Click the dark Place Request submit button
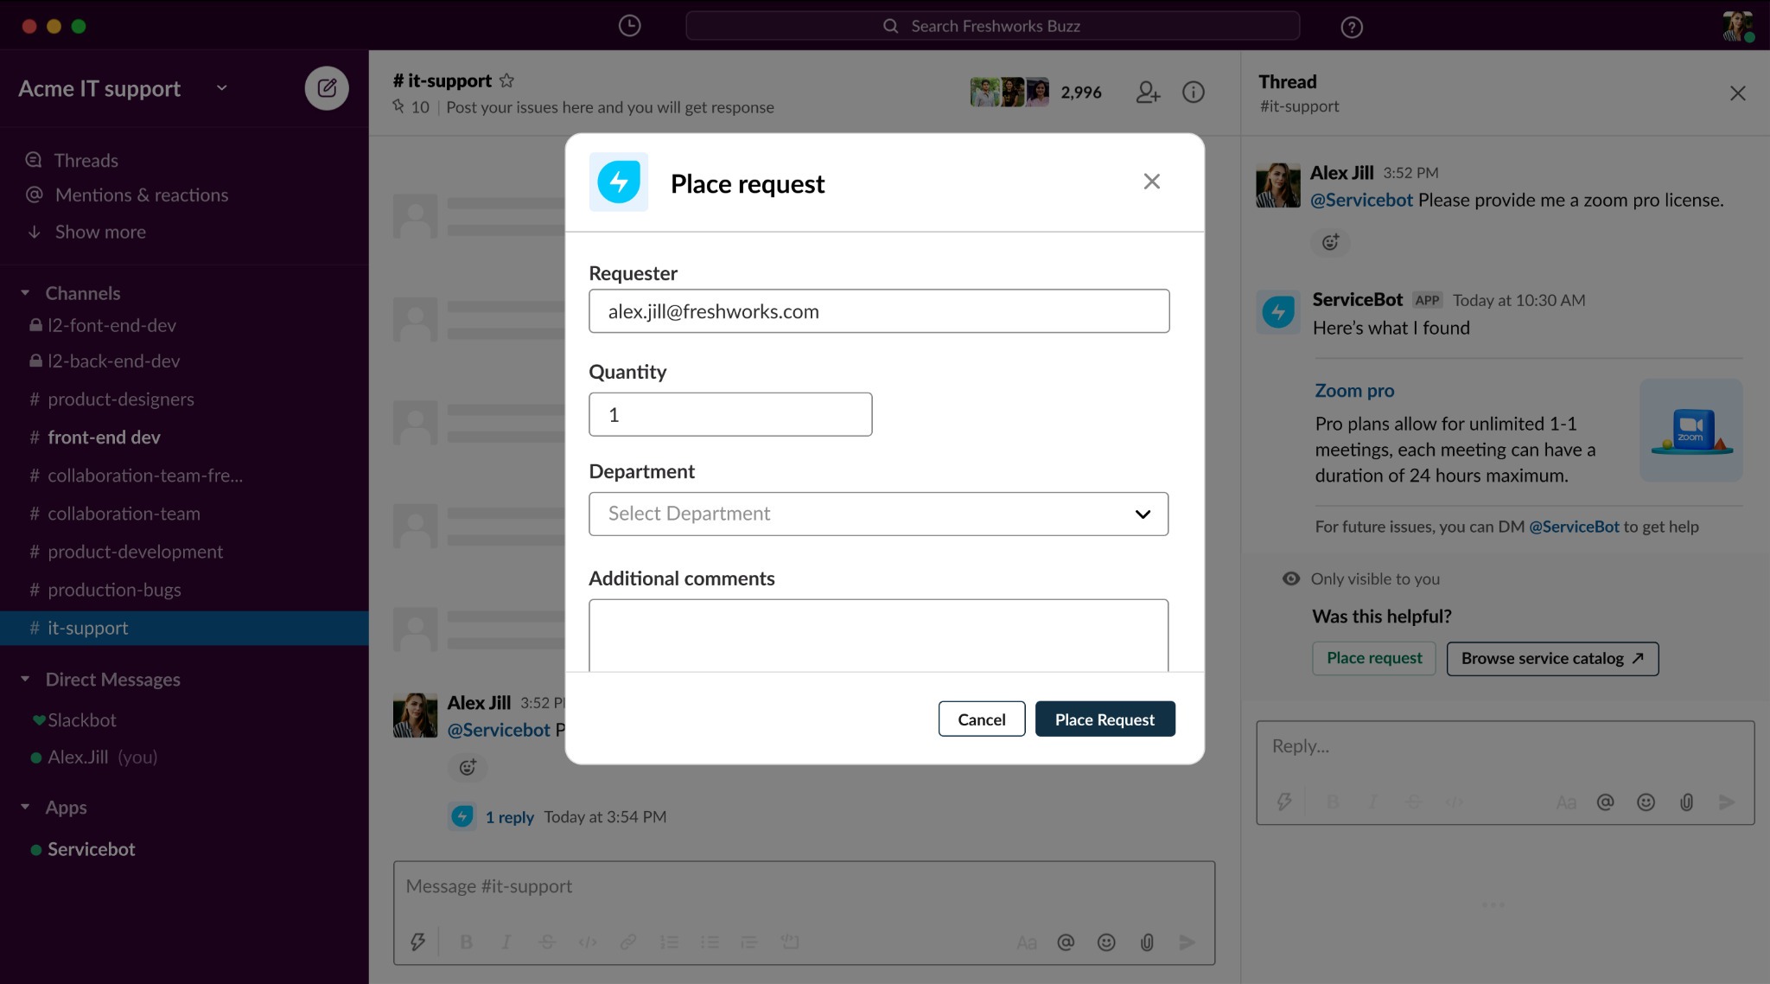 [1105, 719]
